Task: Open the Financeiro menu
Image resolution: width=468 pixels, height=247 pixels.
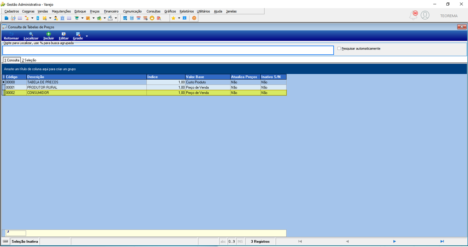Action: 111,11
